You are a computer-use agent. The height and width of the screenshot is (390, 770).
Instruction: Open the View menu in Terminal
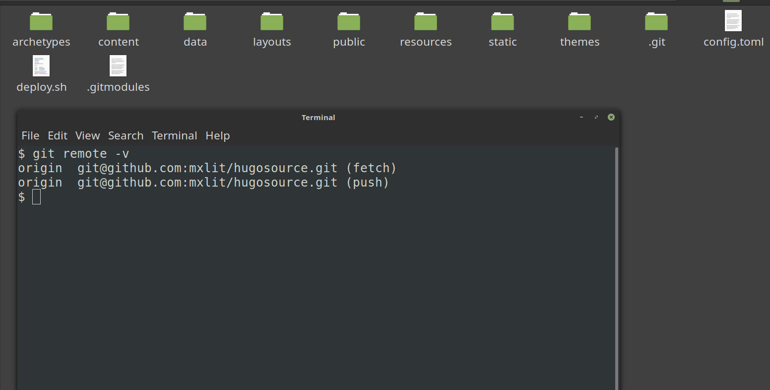click(87, 135)
